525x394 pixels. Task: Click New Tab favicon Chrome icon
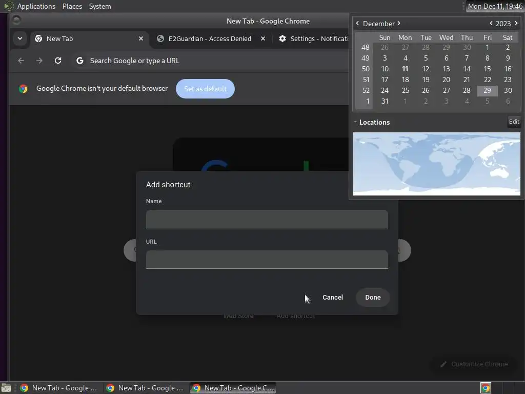point(38,38)
